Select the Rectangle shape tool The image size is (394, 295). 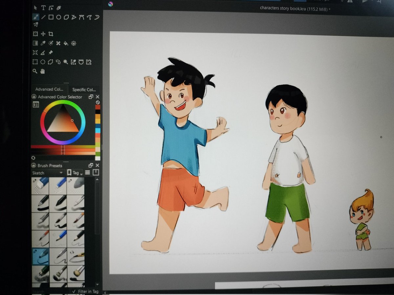click(51, 17)
